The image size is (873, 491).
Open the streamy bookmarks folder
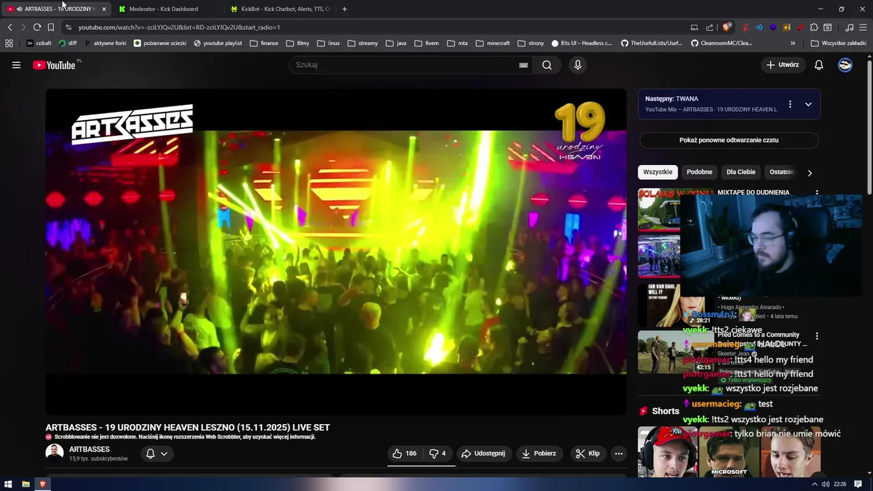tap(362, 43)
